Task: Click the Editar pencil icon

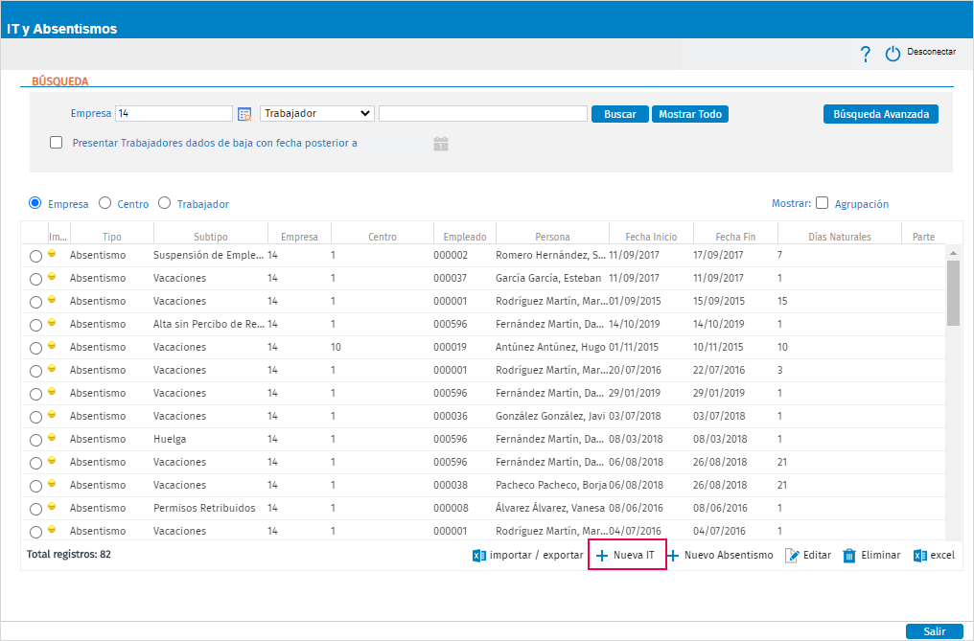Action: click(792, 556)
